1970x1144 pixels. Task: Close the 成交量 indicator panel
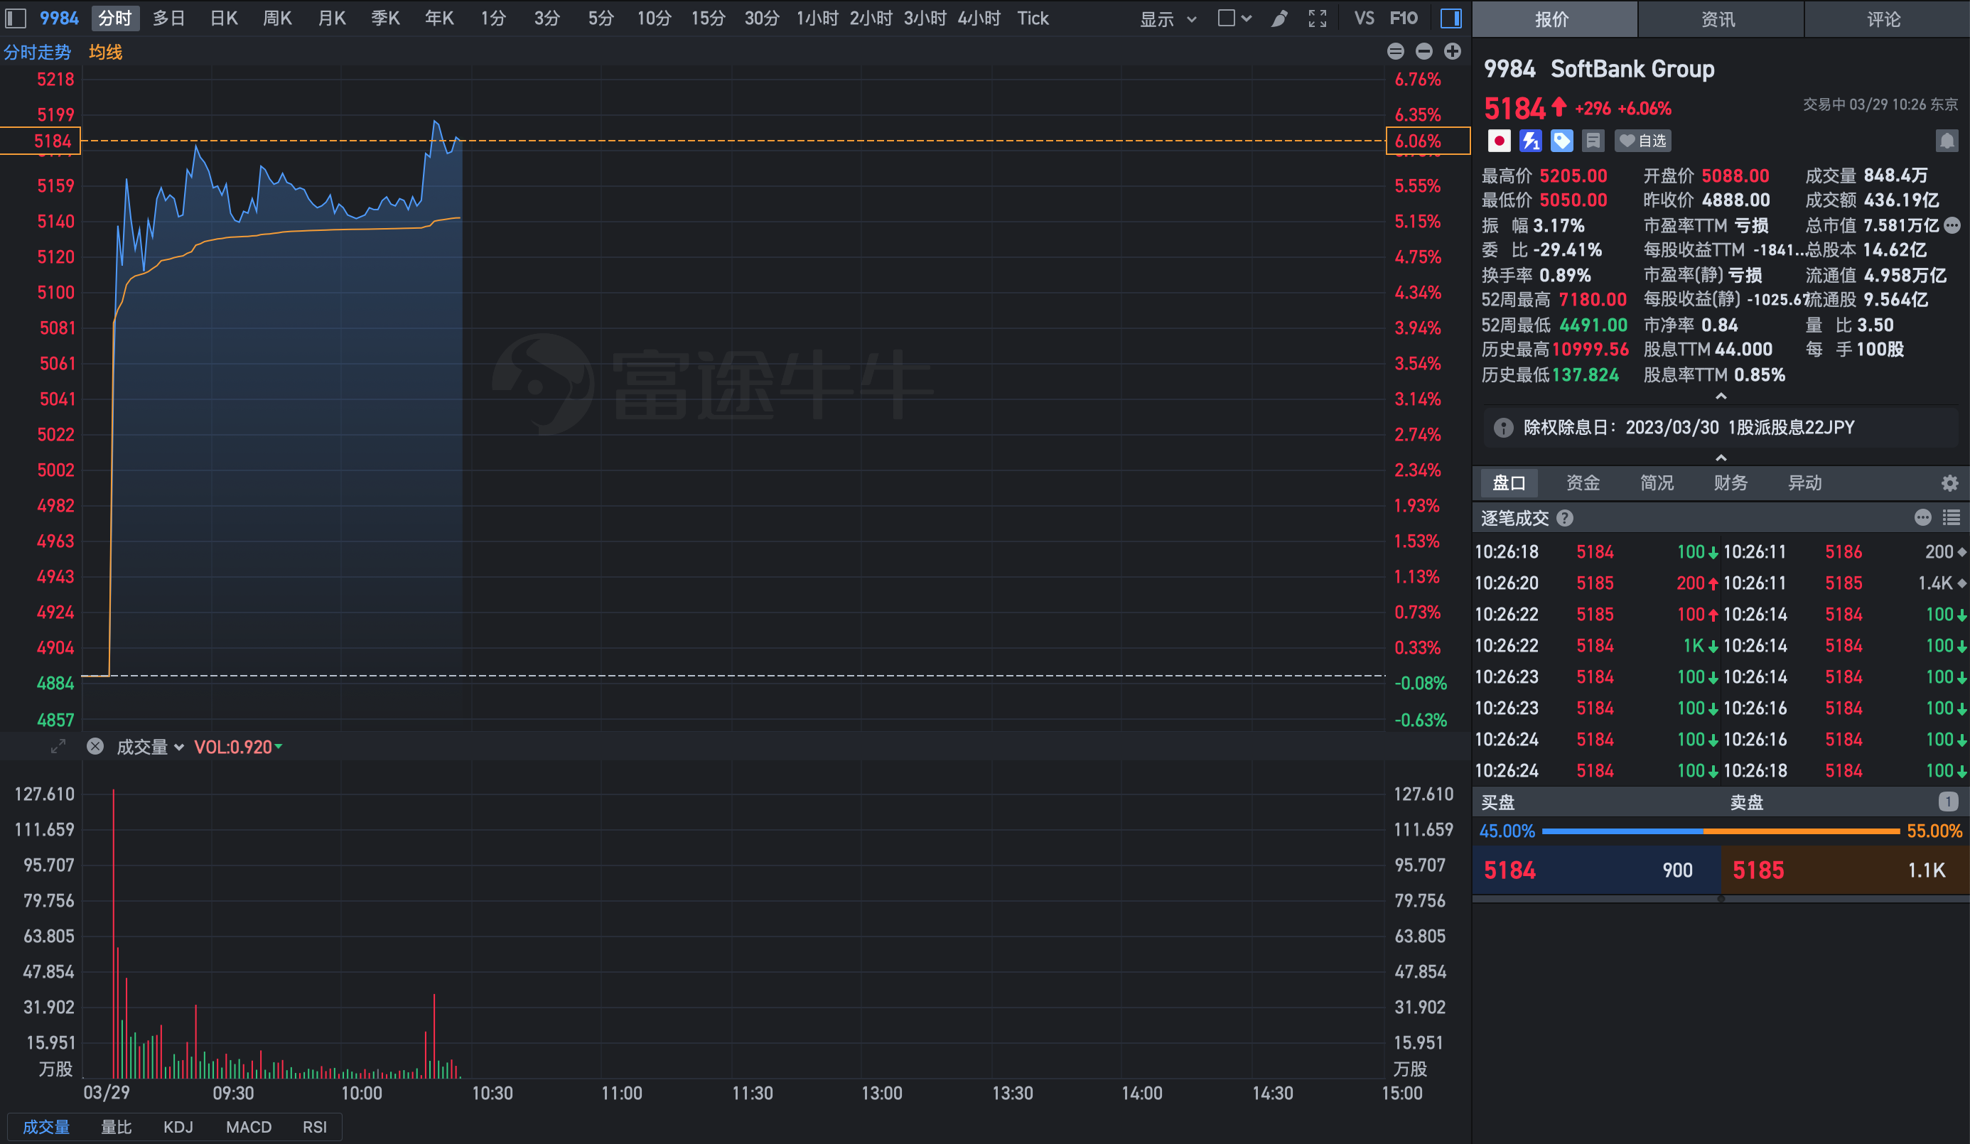[x=95, y=746]
